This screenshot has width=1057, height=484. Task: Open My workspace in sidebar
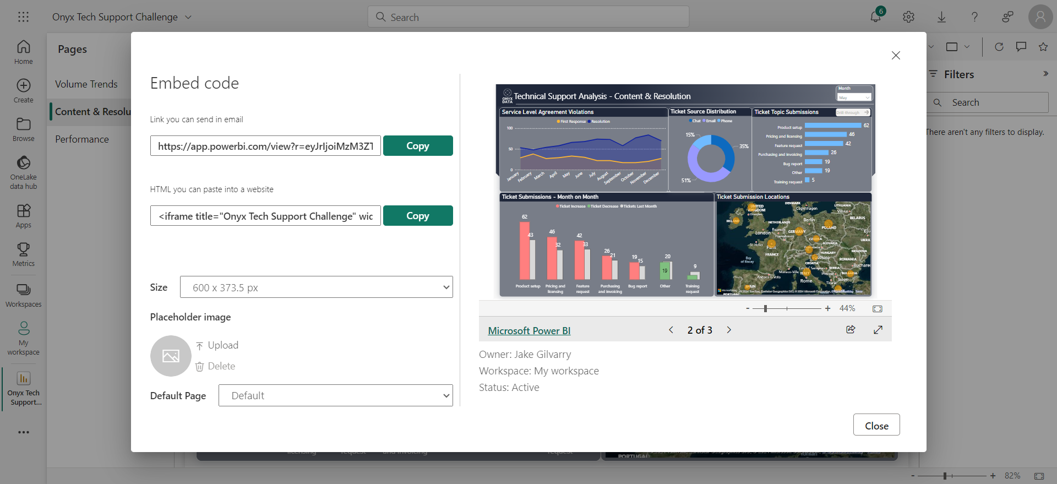coord(23,338)
